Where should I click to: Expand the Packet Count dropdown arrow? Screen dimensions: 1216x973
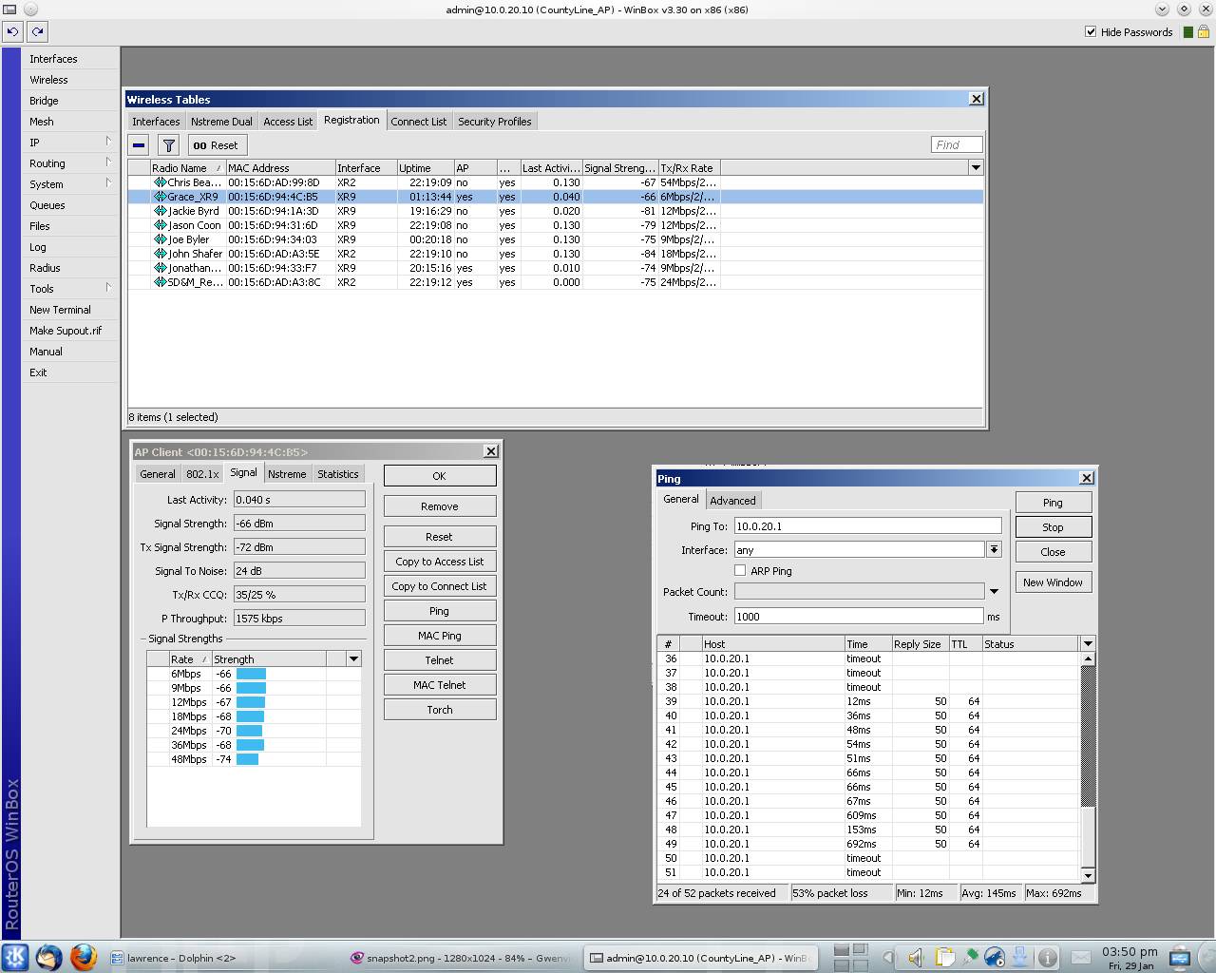tap(994, 591)
